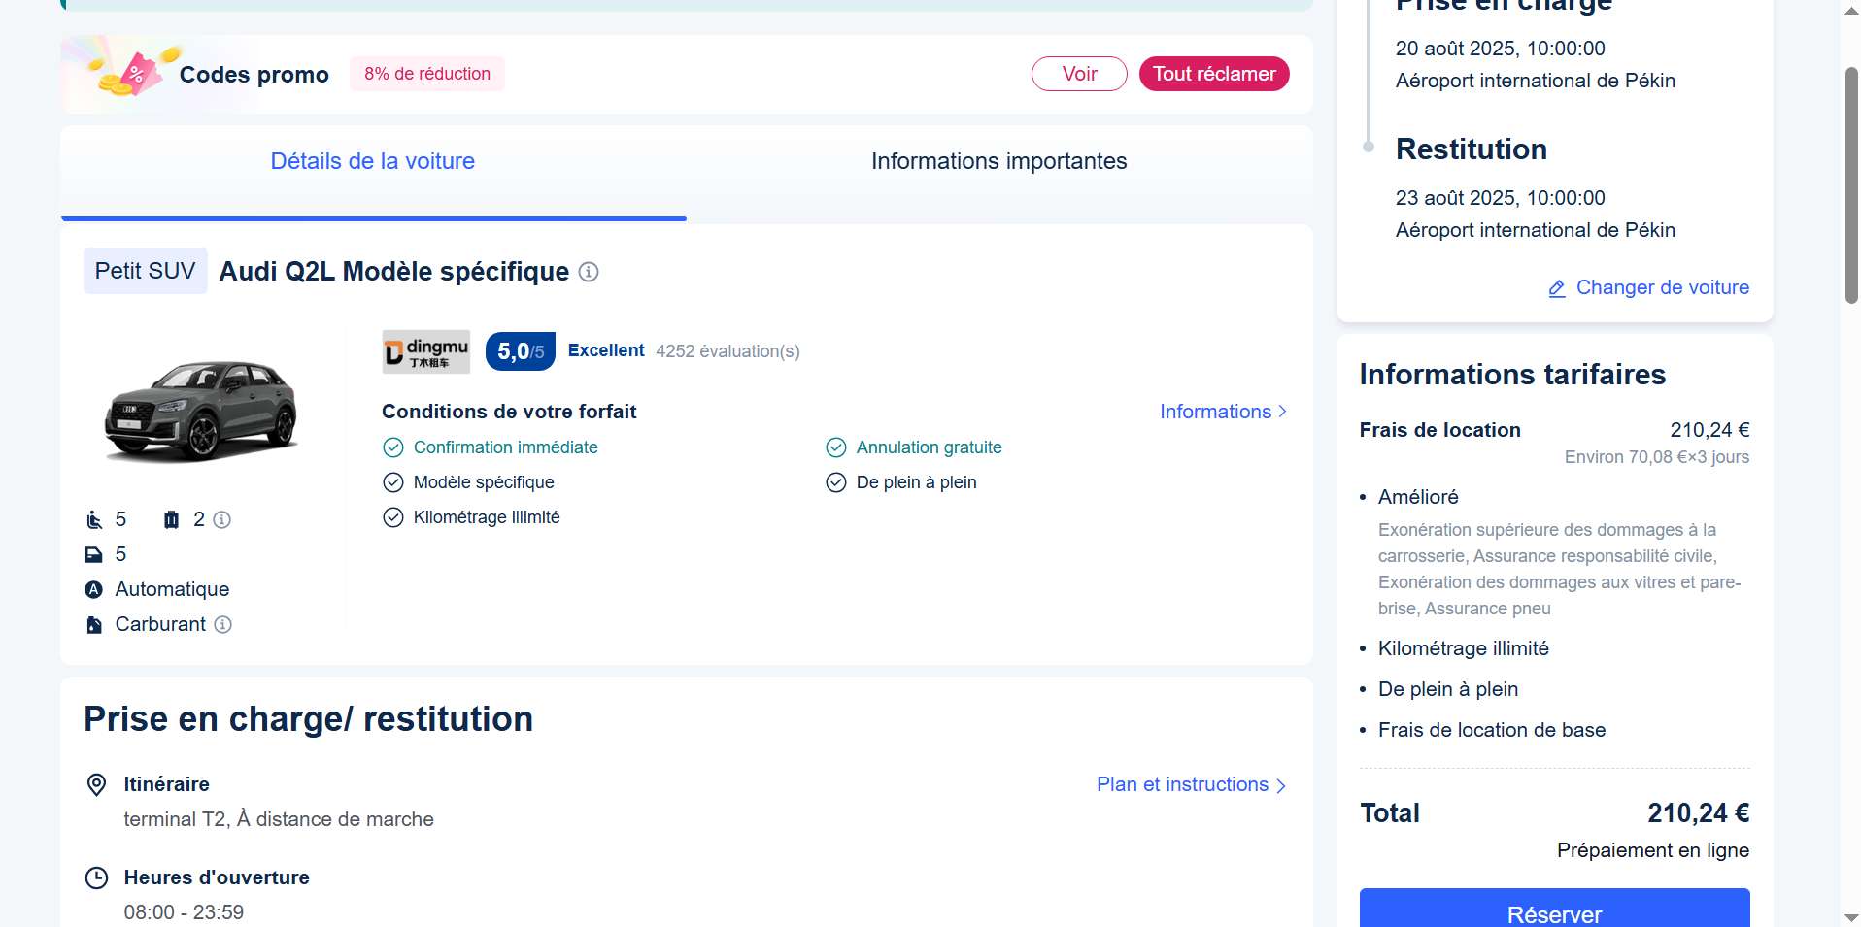Image resolution: width=1861 pixels, height=927 pixels.
Task: Click the promo coupon icon
Action: [134, 73]
